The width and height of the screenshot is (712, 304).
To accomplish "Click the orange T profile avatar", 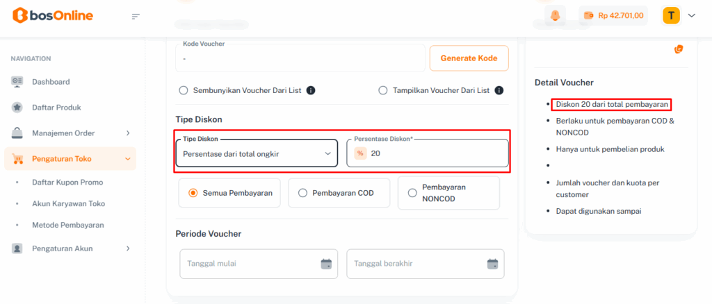I will click(x=671, y=15).
